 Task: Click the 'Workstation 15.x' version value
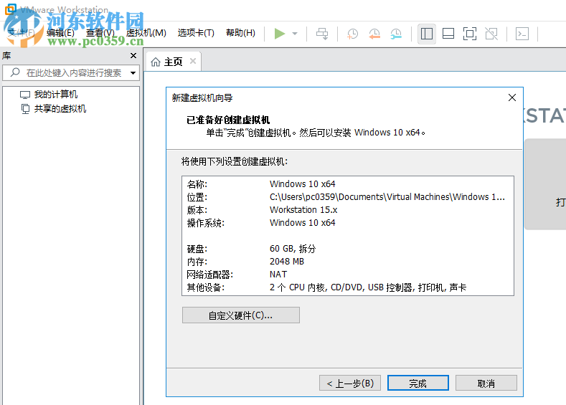tap(303, 210)
